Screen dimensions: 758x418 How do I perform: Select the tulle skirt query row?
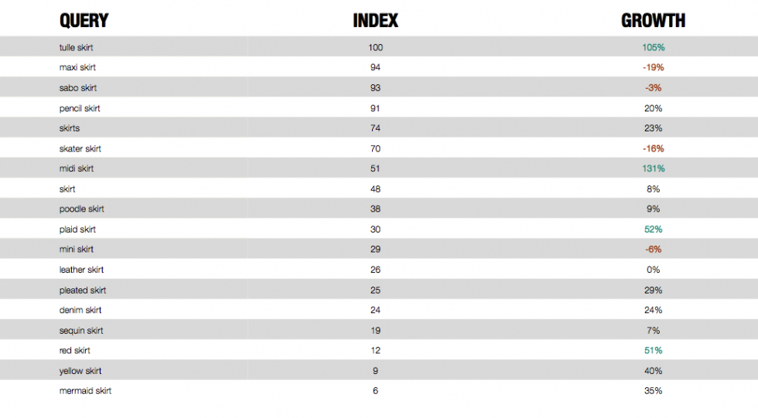[x=379, y=47]
